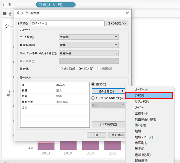Choose カテゴリ from the field menu
Image resolution: width=180 pixels, height=163 pixels.
pyautogui.click(x=149, y=96)
